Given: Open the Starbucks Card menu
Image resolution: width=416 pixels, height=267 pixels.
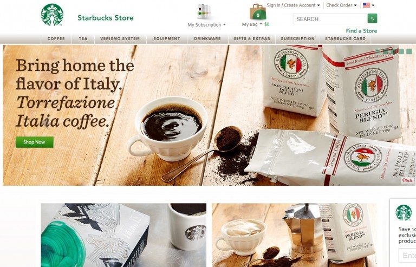Looking at the screenshot, I should coord(345,38).
